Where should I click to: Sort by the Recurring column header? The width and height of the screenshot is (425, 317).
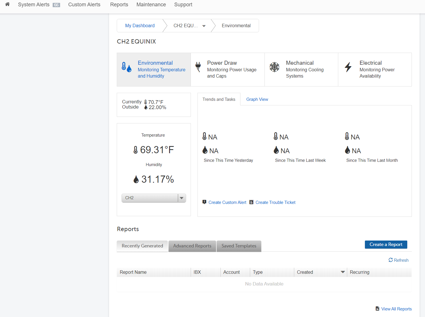tap(379, 272)
